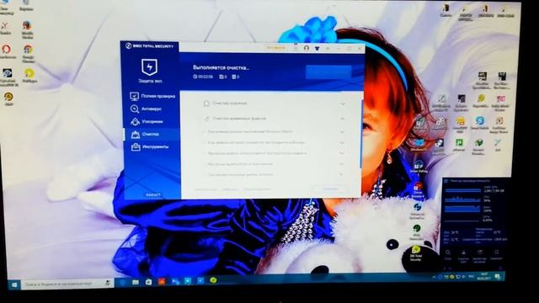Viewport: 539px width, 303px height.
Task: Open Advanced SystemCare desktop shortcut
Action: pos(418,211)
